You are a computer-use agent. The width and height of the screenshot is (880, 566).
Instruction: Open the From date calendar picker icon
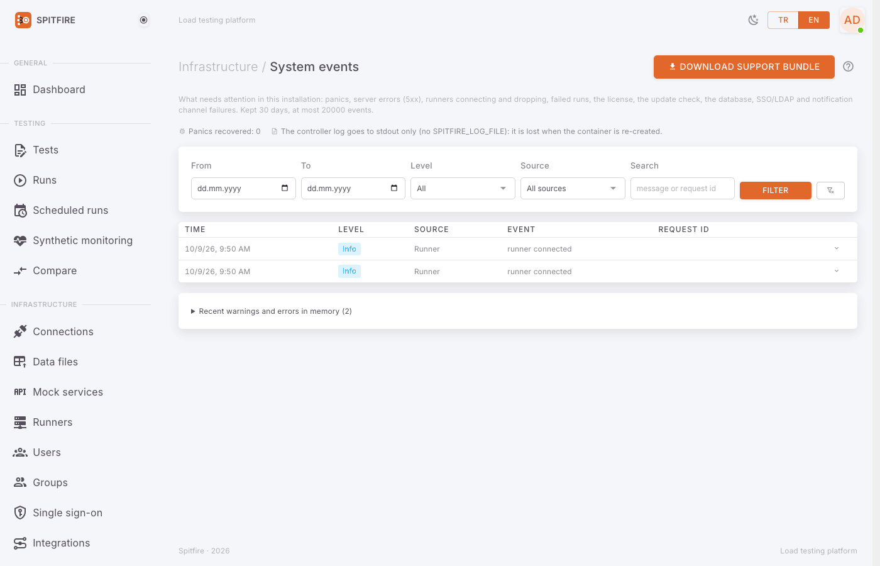click(285, 188)
